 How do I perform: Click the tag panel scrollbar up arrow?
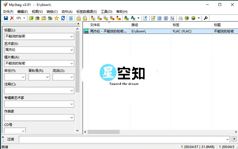(x=77, y=29)
